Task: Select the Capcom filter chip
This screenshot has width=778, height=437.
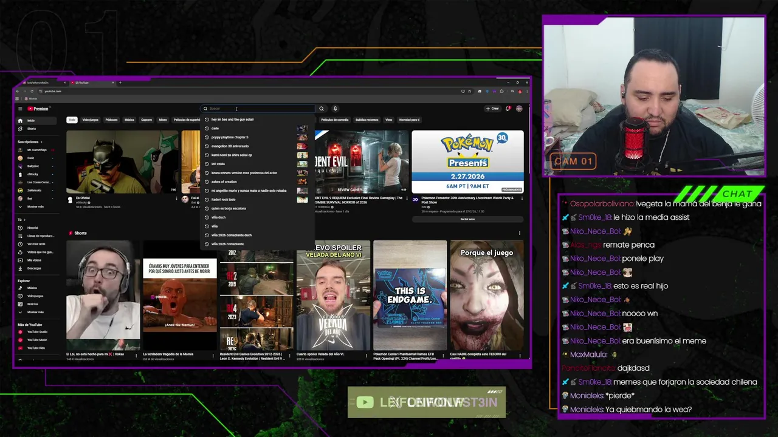Action: (146, 120)
